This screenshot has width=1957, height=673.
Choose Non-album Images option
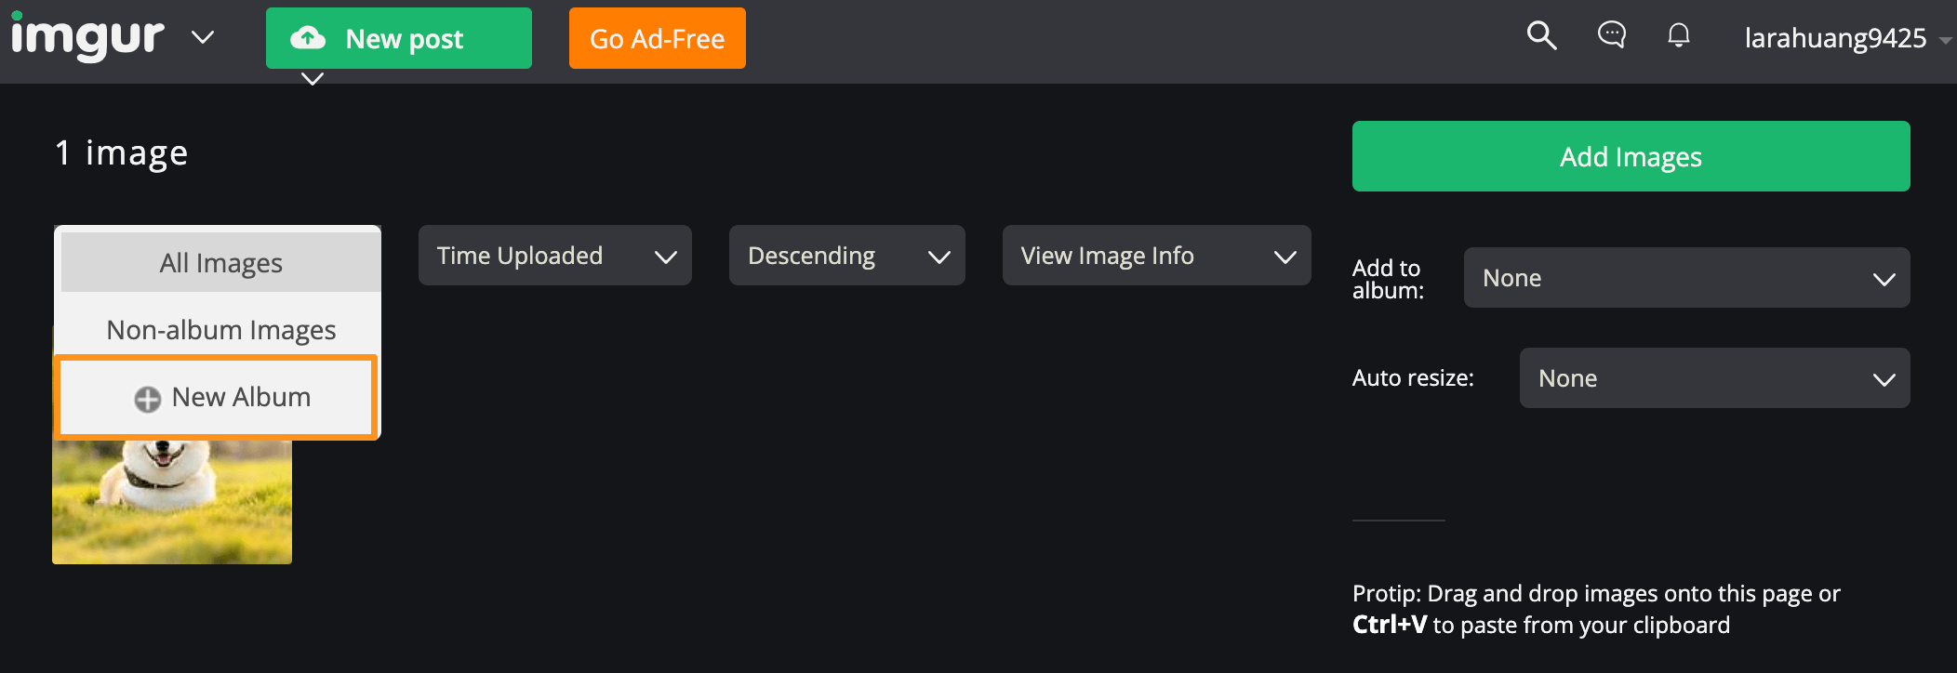coord(220,330)
